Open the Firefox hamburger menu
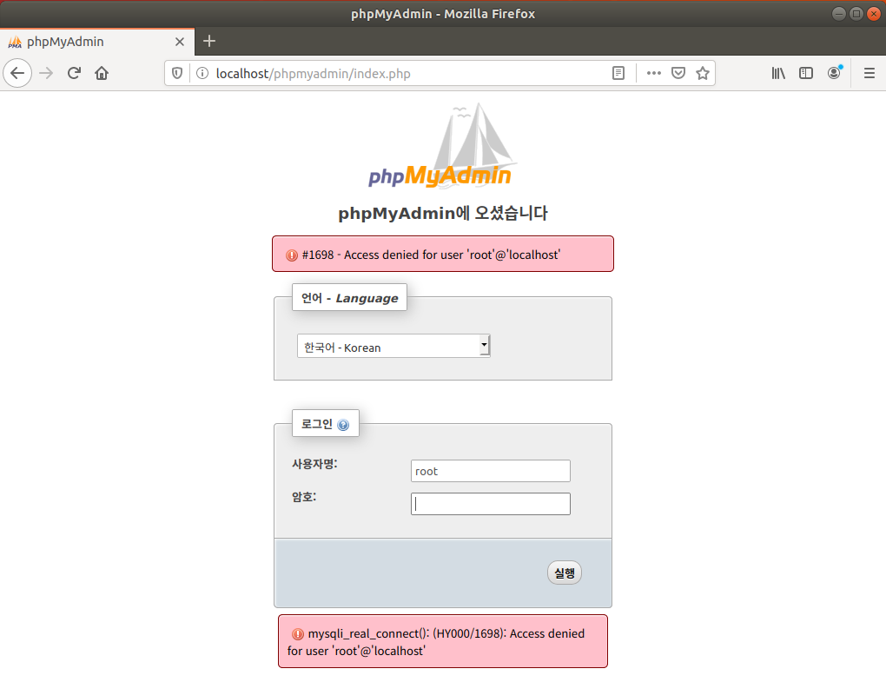Viewport: 886px width, 682px height. pyautogui.click(x=869, y=74)
